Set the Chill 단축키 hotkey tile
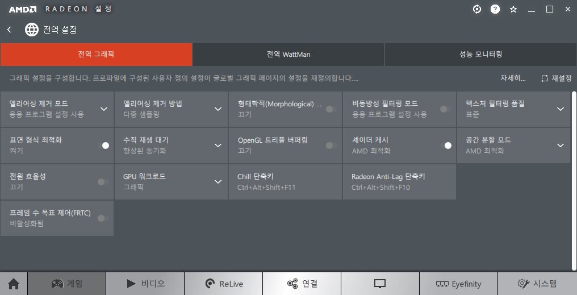Image resolution: width=577 pixels, height=295 pixels. pyautogui.click(x=285, y=182)
